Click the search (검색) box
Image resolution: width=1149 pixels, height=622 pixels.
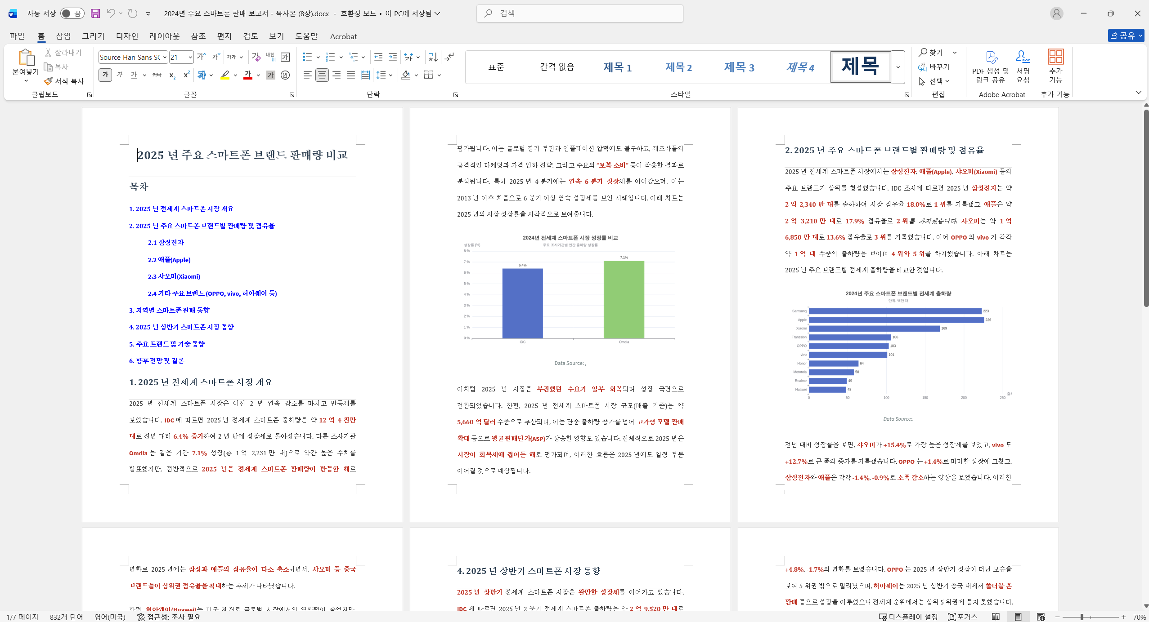pyautogui.click(x=580, y=13)
